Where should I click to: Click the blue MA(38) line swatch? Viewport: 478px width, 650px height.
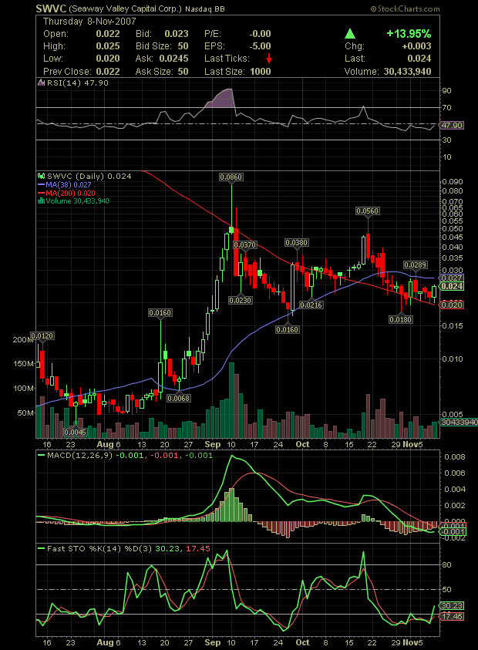pos(41,185)
